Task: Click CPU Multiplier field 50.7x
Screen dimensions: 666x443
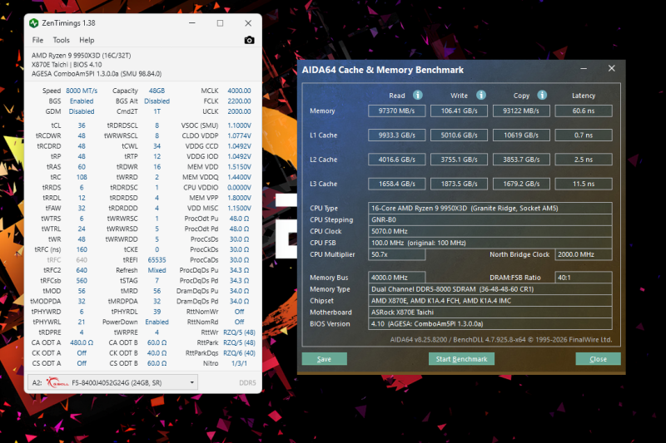Action: point(397,254)
